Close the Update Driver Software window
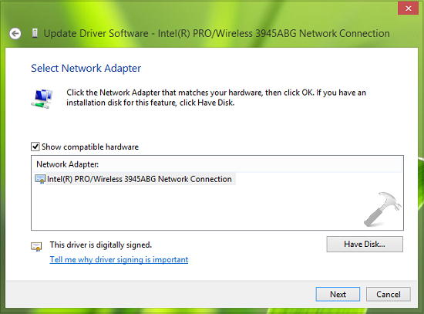Viewport: 424px width, 314px height. coord(408,8)
